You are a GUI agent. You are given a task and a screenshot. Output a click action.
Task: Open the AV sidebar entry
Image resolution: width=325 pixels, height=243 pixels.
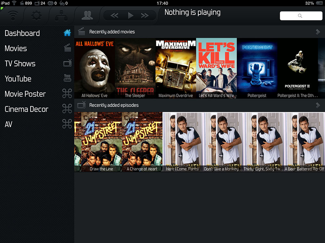[8, 124]
